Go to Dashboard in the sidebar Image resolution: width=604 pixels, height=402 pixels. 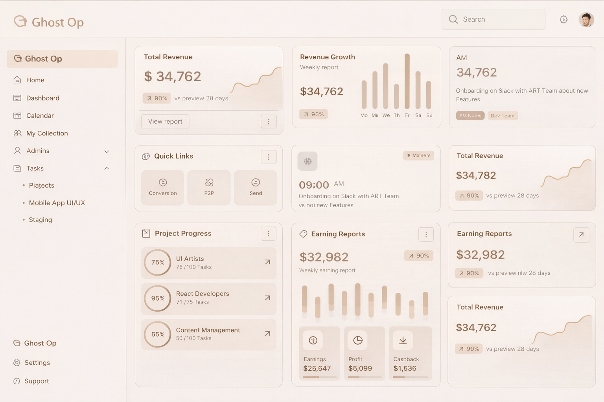pyautogui.click(x=42, y=98)
